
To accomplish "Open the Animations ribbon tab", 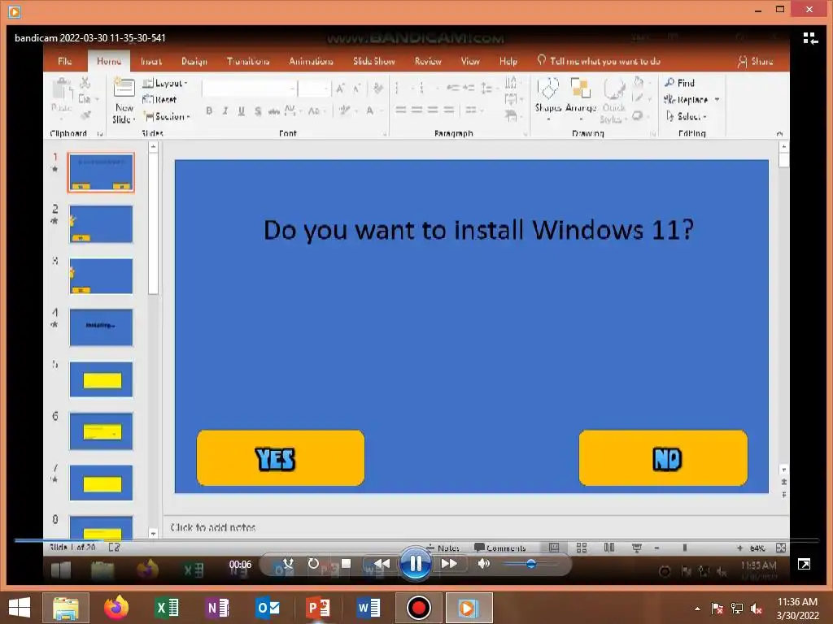I will (x=312, y=61).
